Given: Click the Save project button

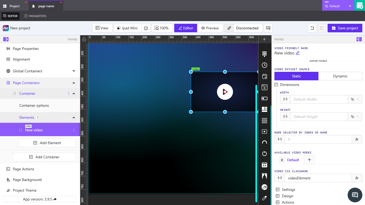Looking at the screenshot, I should 345,28.
